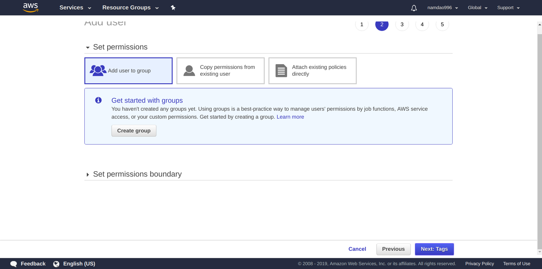
Task: Go to step 3 of the wizard
Action: (x=402, y=25)
